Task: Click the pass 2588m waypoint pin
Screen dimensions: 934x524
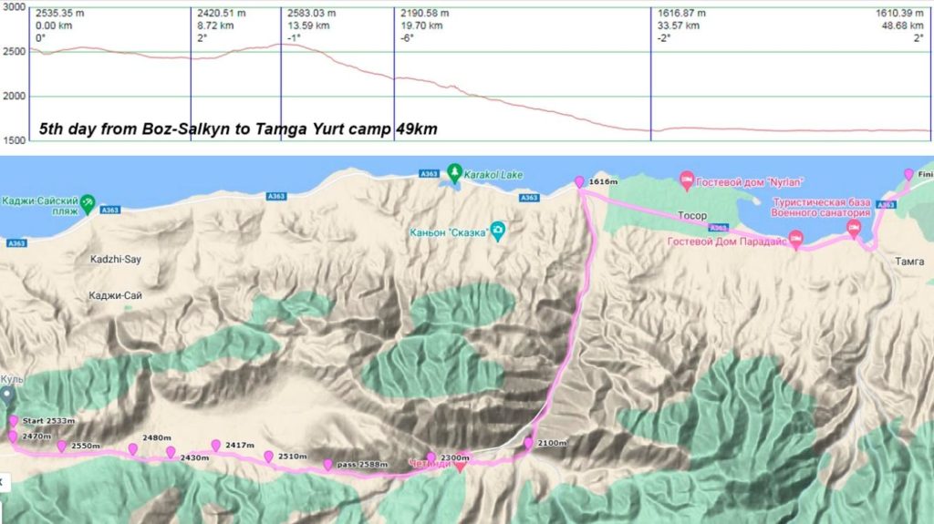Action: coord(328,465)
